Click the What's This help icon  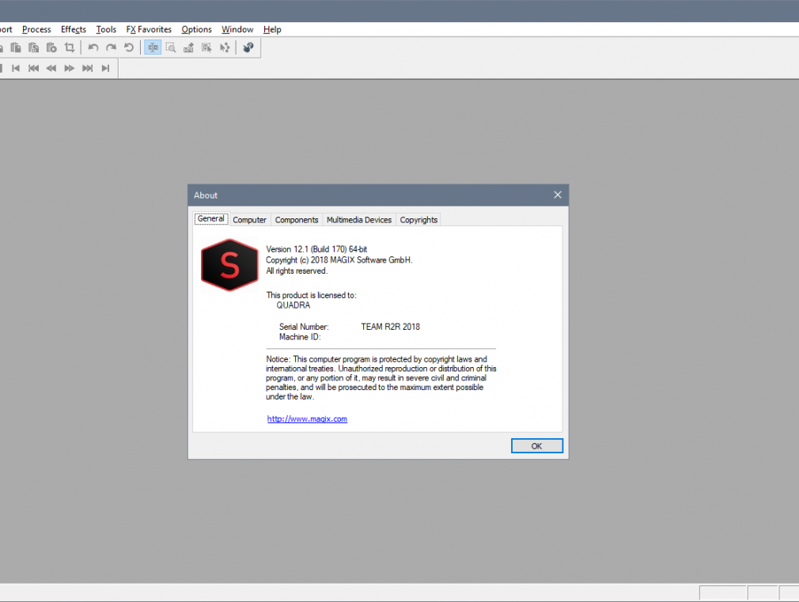[248, 47]
